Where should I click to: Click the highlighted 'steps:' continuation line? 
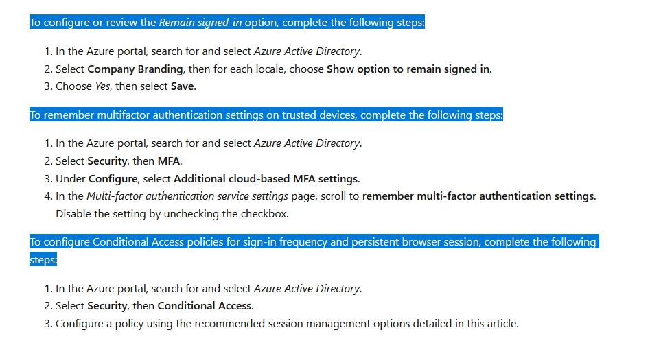(x=43, y=260)
